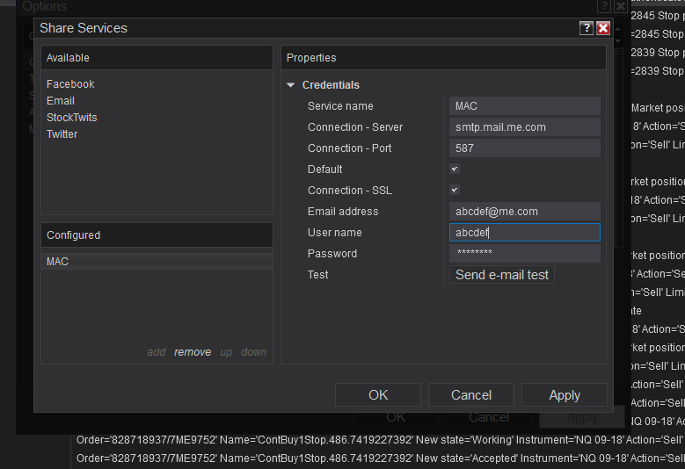Click the add link

[x=157, y=352]
